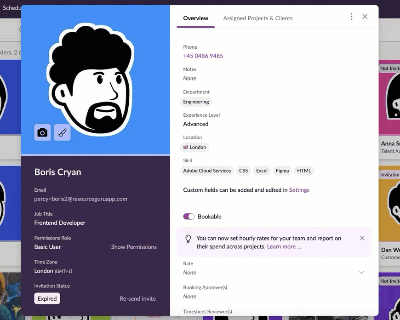This screenshot has width=400, height=320.
Task: Click the phone number +45 0486 9485
Action: (x=203, y=56)
